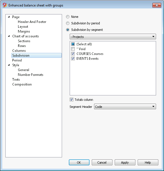Collapse the Page tree node
This screenshot has width=164, height=171.
[x=9, y=17]
